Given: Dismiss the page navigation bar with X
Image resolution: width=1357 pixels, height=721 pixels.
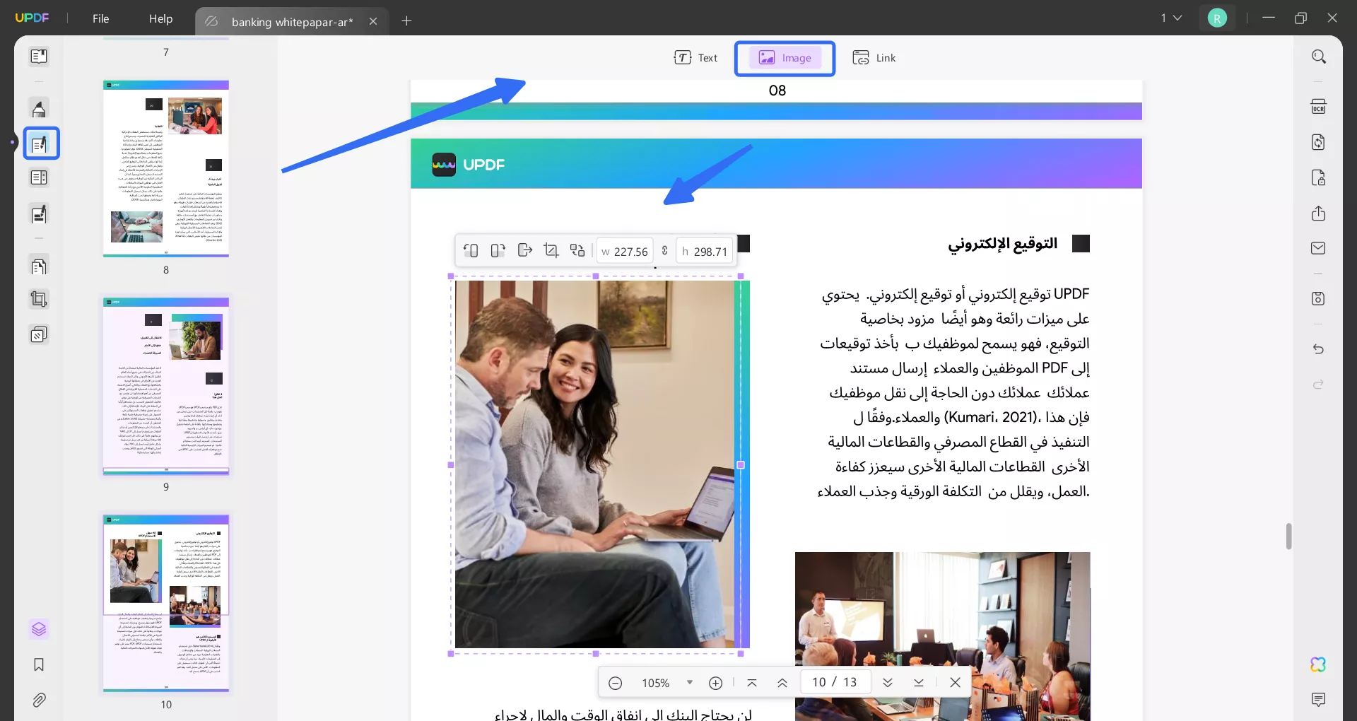Looking at the screenshot, I should 955,683.
